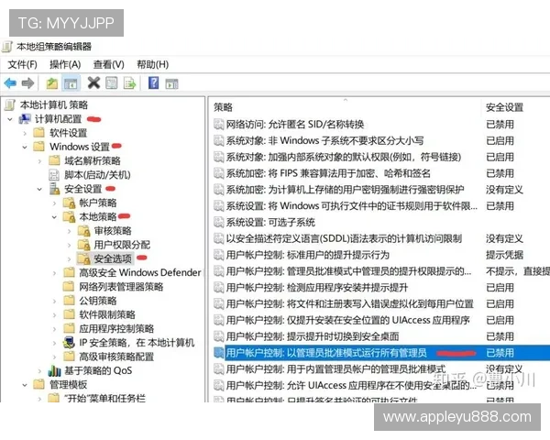Screen dimensions: 550x440
Task: Click the 计算机配置 computer icon
Action: pyautogui.click(x=25, y=119)
